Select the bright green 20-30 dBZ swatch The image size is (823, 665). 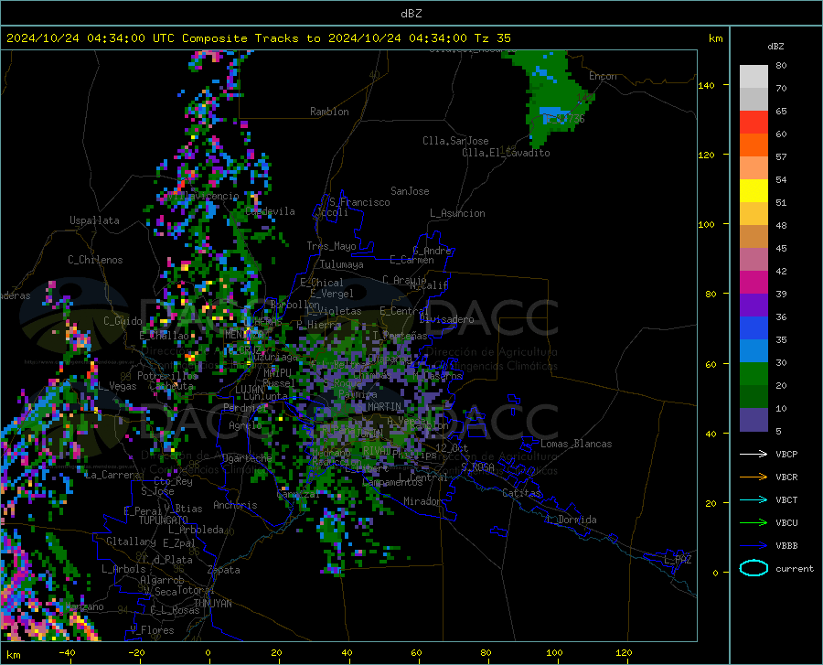754,374
